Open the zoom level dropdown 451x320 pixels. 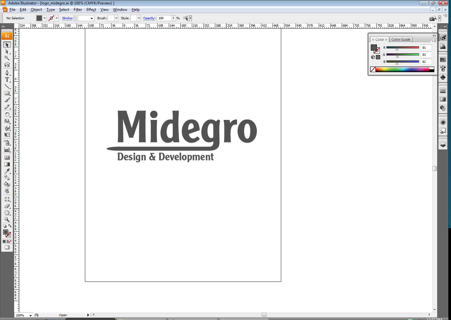pos(30,315)
